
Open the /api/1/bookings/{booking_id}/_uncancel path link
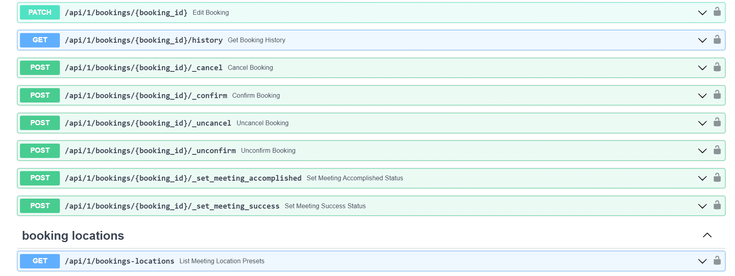coord(148,123)
